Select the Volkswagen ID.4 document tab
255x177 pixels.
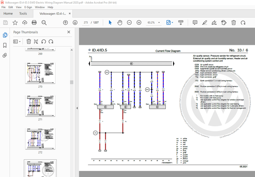click(53, 14)
